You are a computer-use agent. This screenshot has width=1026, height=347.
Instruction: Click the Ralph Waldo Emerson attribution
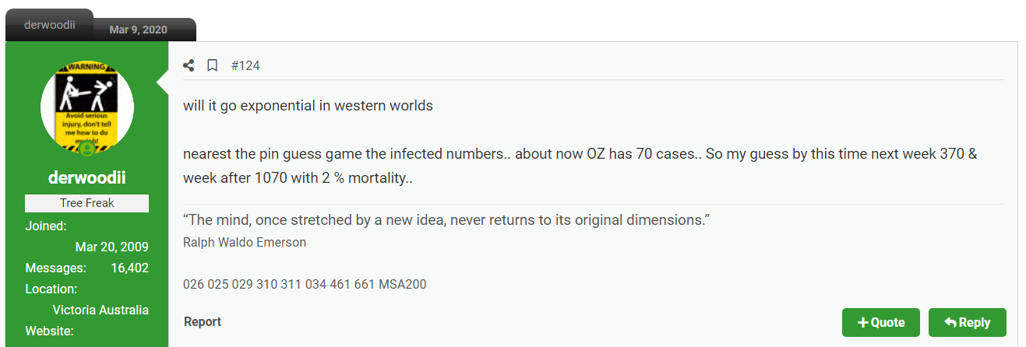click(x=245, y=242)
